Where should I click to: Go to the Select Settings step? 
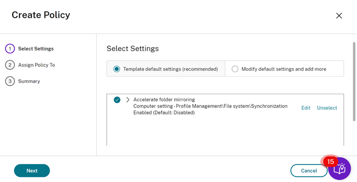pyautogui.click(x=36, y=49)
